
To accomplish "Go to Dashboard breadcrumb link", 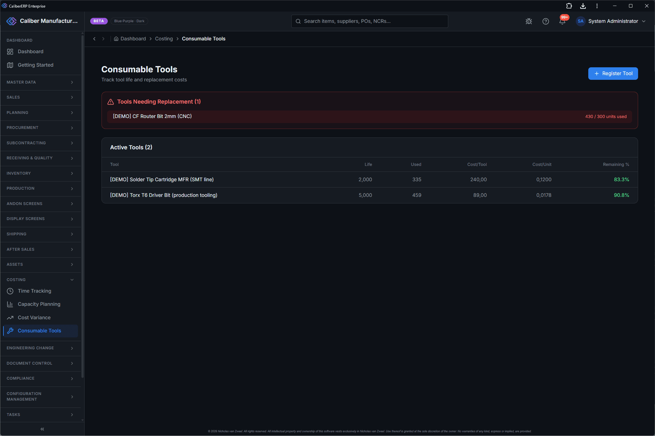I will tap(133, 39).
